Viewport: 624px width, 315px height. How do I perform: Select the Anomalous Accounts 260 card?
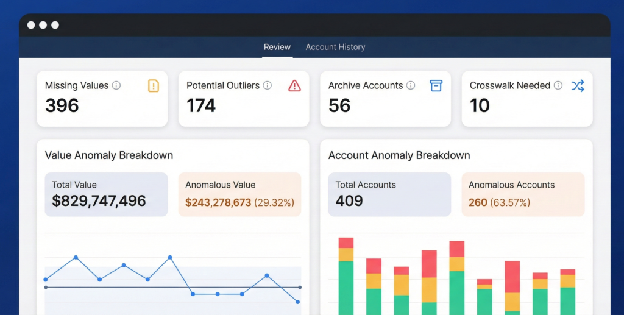pyautogui.click(x=523, y=194)
